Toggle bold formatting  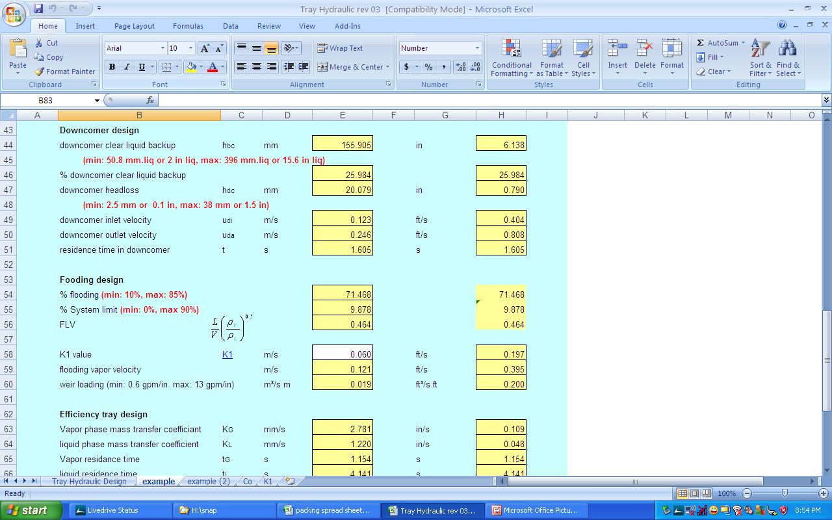pyautogui.click(x=111, y=67)
